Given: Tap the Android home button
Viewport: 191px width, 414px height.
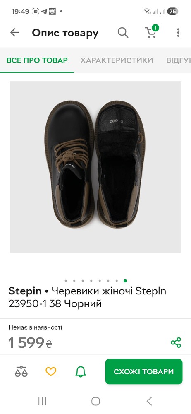Looking at the screenshot, I should click(x=95, y=401).
